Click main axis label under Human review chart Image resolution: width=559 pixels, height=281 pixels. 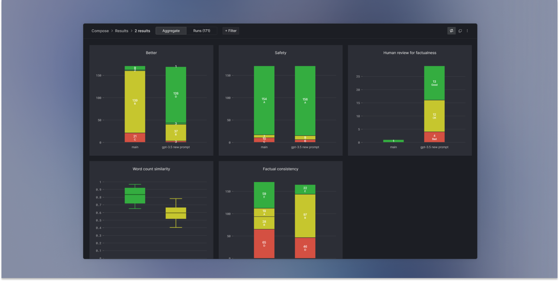393,147
